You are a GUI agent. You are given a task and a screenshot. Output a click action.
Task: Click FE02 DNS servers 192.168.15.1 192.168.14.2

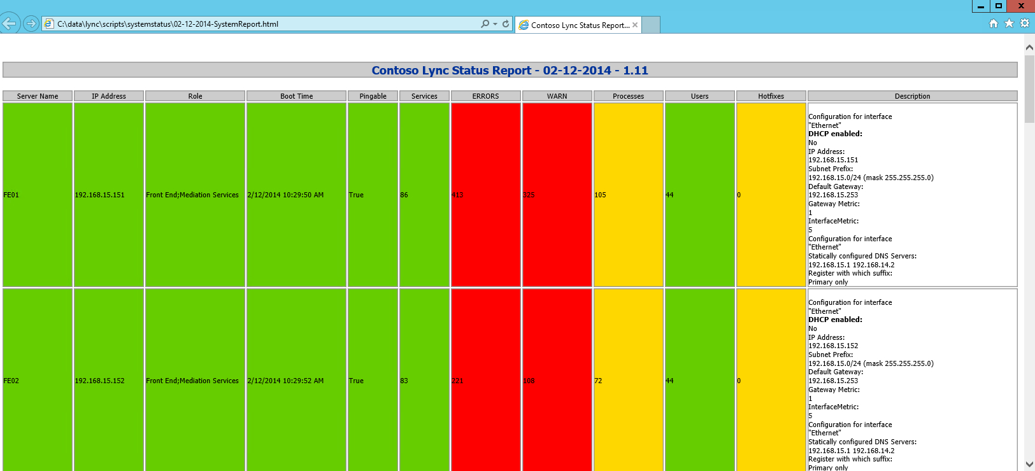[851, 451]
